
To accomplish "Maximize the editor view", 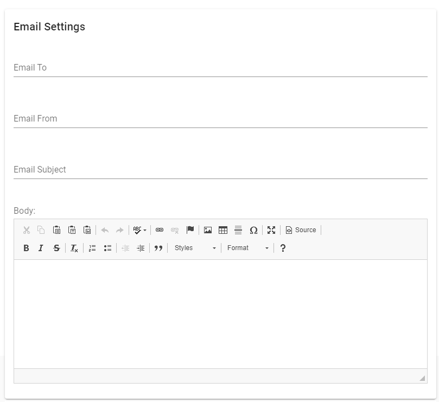I will [x=271, y=230].
